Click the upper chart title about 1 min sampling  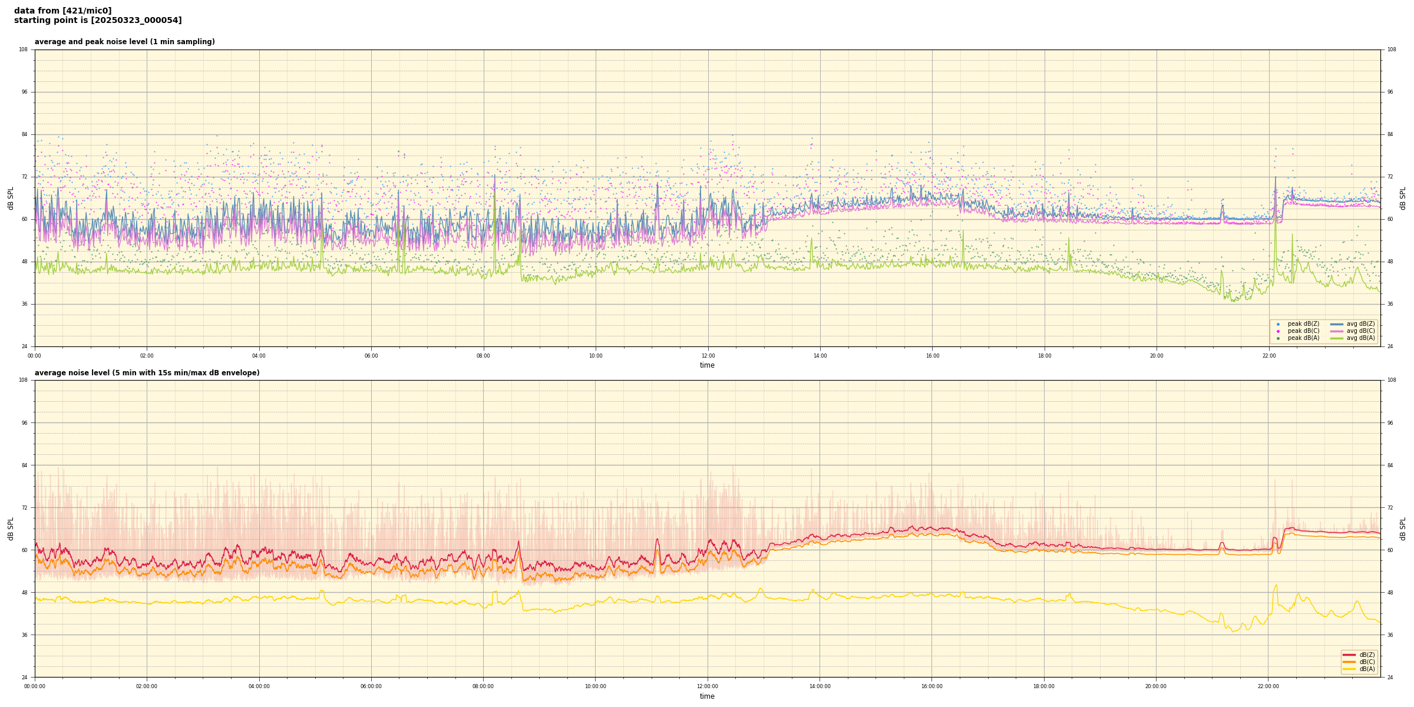coord(124,42)
